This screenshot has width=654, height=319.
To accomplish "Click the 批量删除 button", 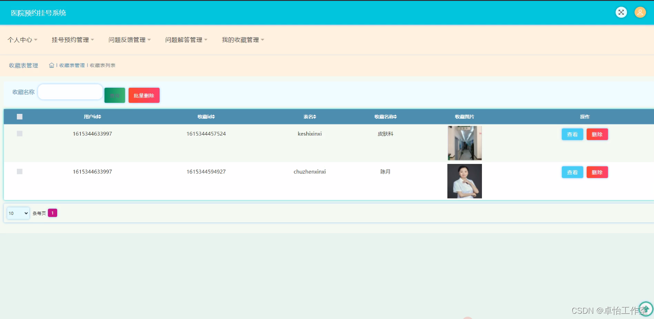I will click(x=144, y=95).
